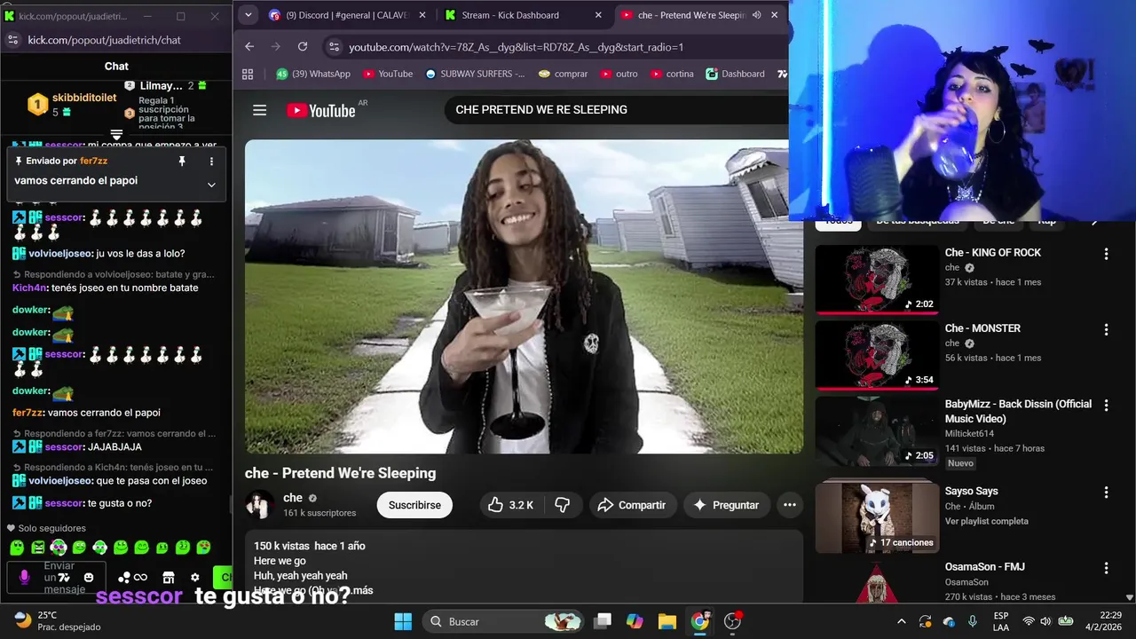
Task: Open the Kick shop storefront icon
Action: tap(169, 578)
